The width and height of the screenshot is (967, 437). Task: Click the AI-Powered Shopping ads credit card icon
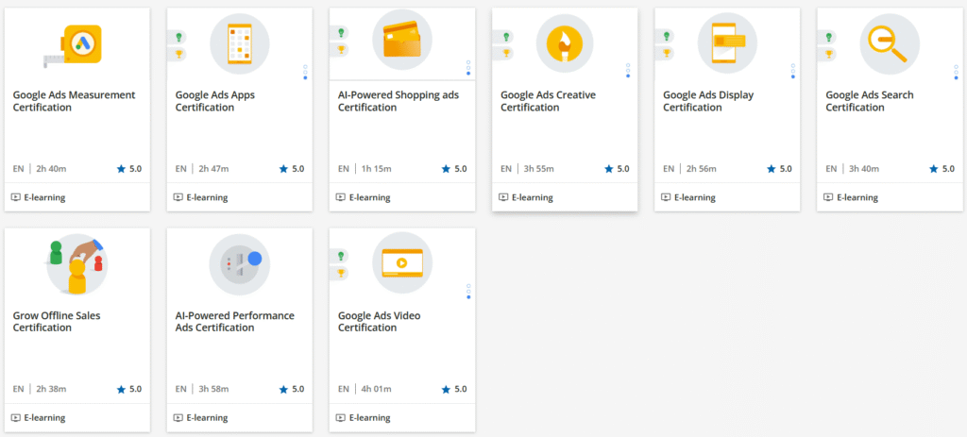click(x=402, y=40)
